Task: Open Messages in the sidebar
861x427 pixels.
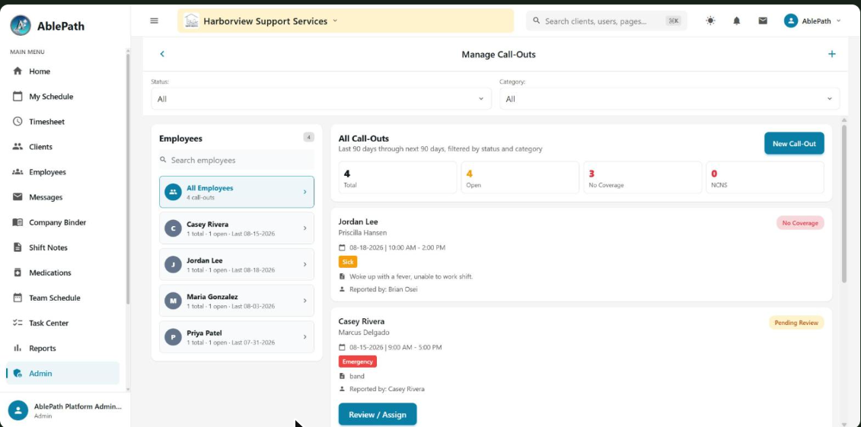Action: [62, 198]
